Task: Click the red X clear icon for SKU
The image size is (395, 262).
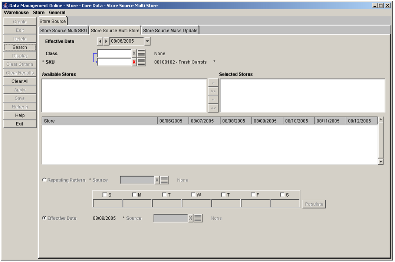Action: [134, 62]
